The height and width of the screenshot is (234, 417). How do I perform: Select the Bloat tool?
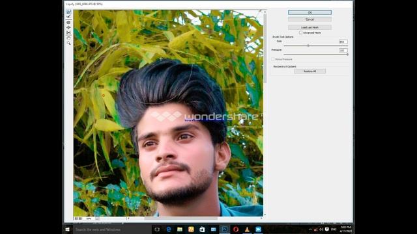click(x=68, y=27)
